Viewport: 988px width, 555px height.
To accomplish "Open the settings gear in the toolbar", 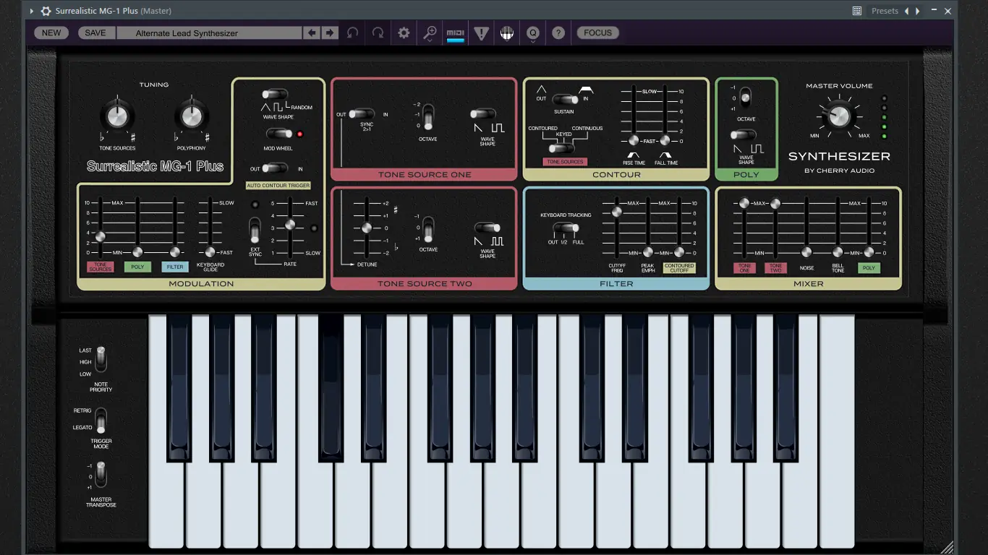I will point(404,33).
